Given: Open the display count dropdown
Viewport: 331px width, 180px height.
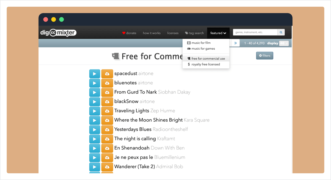Looking at the screenshot, I should click(x=284, y=43).
